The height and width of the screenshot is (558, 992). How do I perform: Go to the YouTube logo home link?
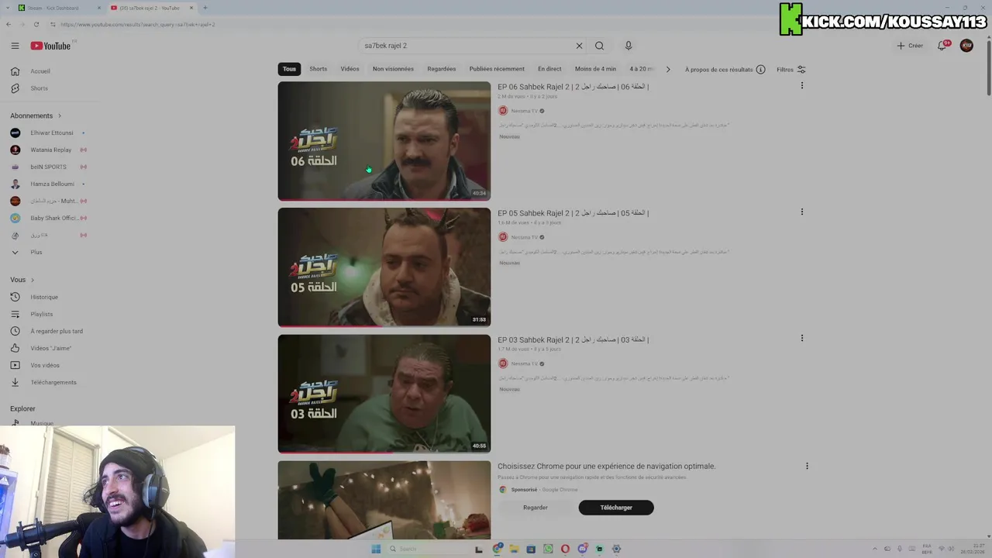(51, 46)
